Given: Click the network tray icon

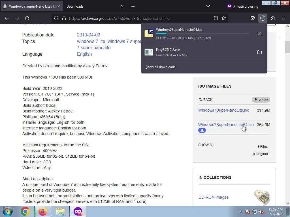Looking at the screenshot, I should (x=255, y=212).
